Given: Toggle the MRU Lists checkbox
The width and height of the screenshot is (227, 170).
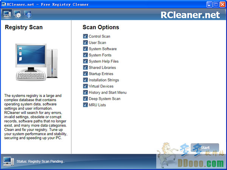Looking at the screenshot, I should point(85,105).
